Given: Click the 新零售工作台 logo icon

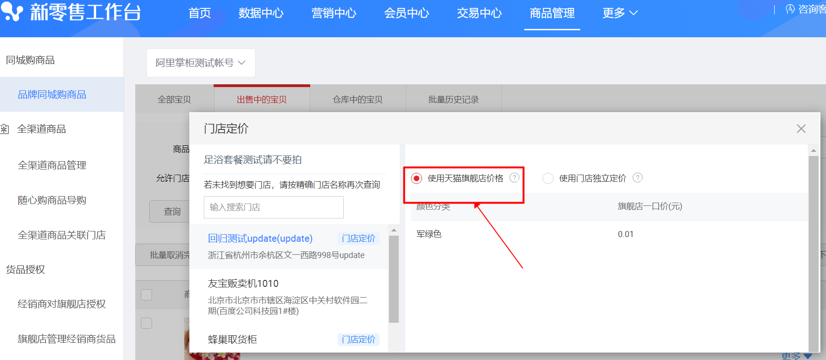Looking at the screenshot, I should click(12, 12).
